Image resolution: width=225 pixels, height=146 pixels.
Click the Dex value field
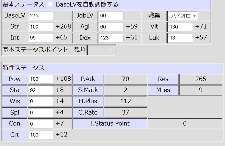(111, 38)
